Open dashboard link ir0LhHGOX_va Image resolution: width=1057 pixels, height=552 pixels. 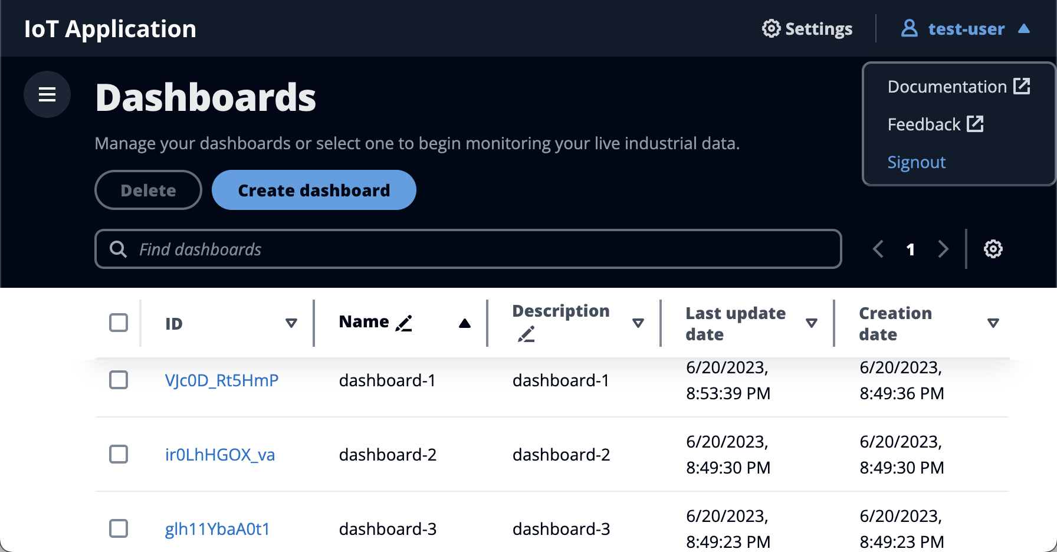click(220, 455)
